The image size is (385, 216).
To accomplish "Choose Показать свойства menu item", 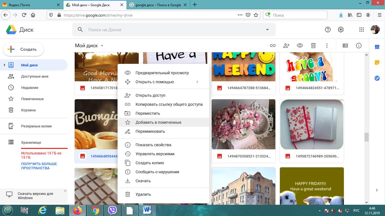I will (163, 145).
